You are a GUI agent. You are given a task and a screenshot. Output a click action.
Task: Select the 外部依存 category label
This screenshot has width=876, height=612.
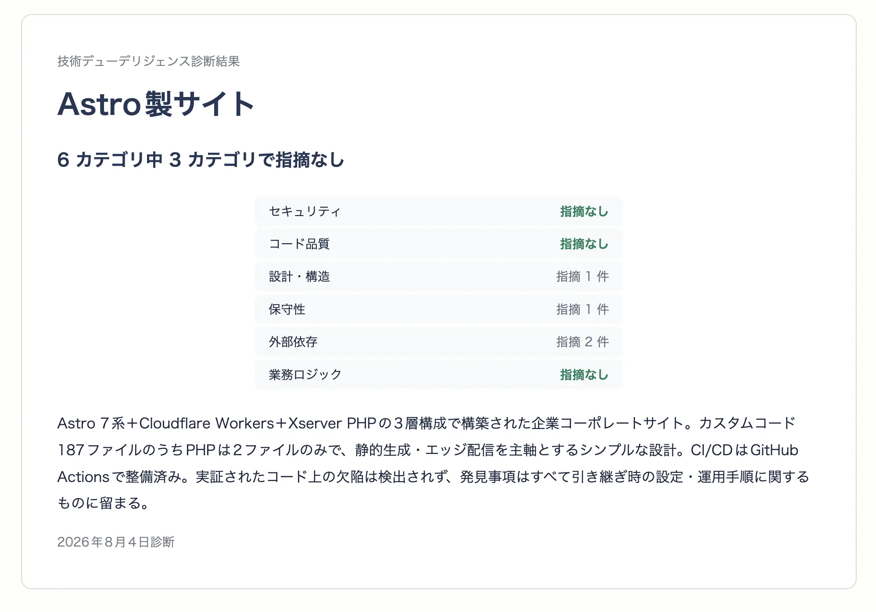coord(293,342)
